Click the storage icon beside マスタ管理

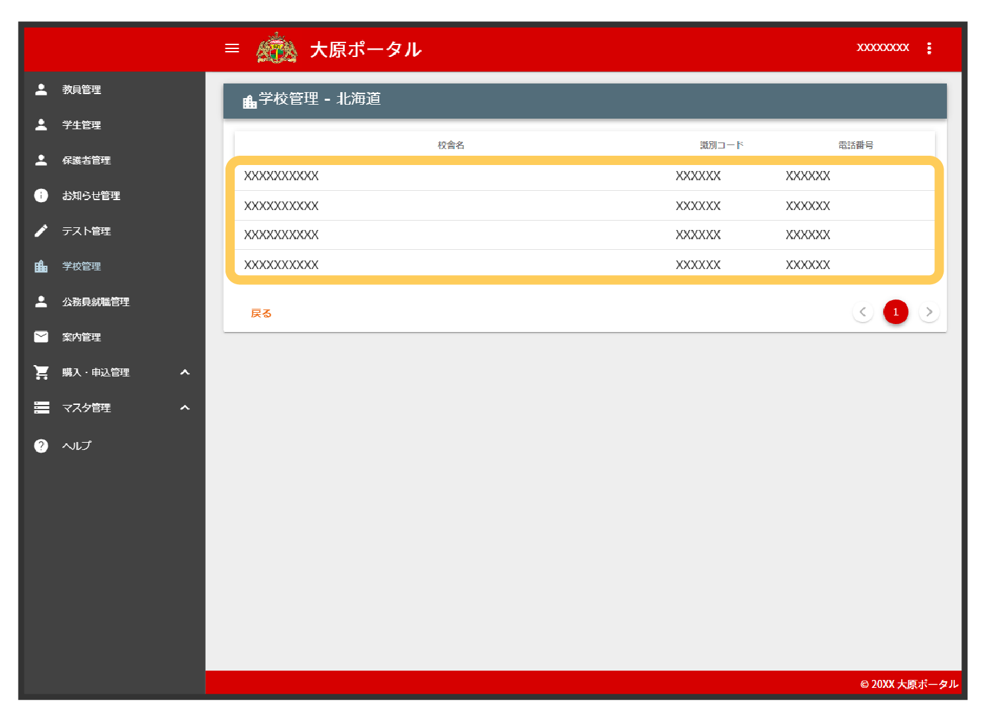41,408
